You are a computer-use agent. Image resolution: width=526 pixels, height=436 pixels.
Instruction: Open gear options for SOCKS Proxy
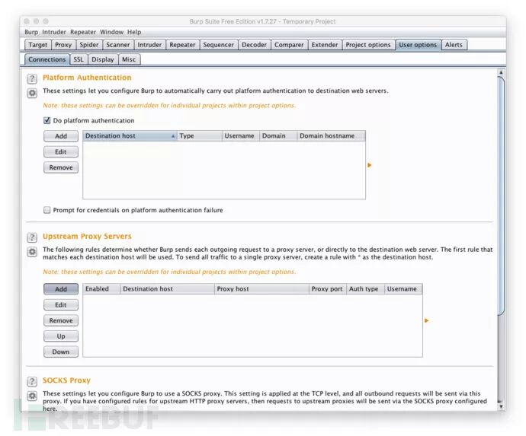(32, 396)
